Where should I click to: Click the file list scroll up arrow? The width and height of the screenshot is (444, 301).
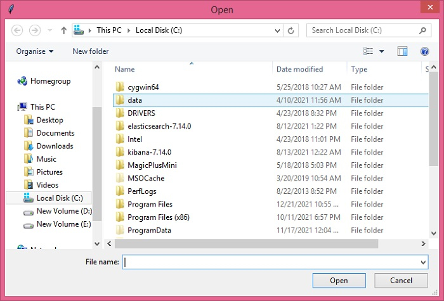433,67
